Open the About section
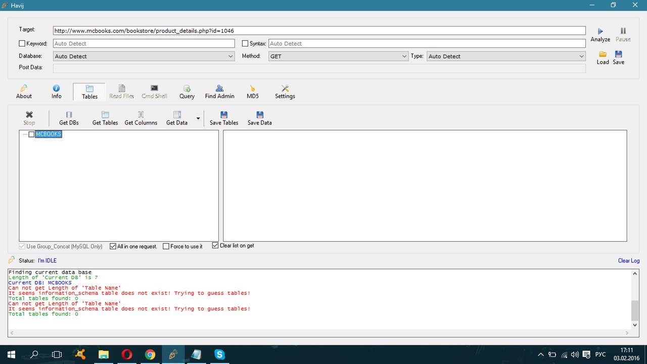This screenshot has height=364, width=647. coord(24,92)
